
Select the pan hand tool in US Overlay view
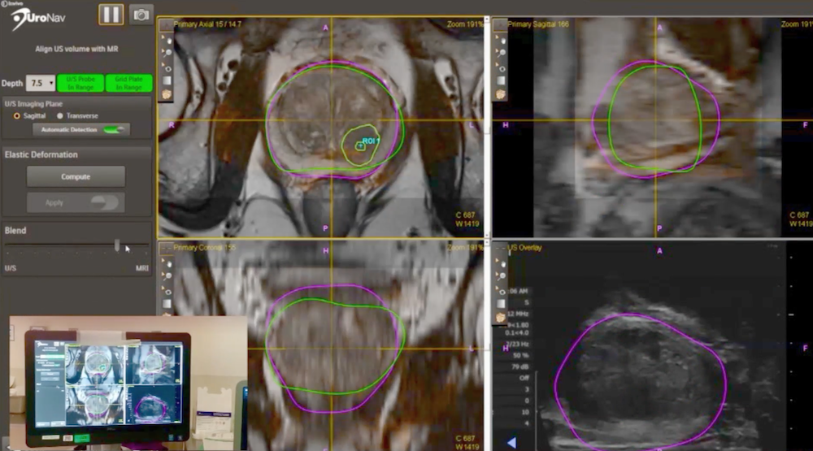tap(502, 264)
